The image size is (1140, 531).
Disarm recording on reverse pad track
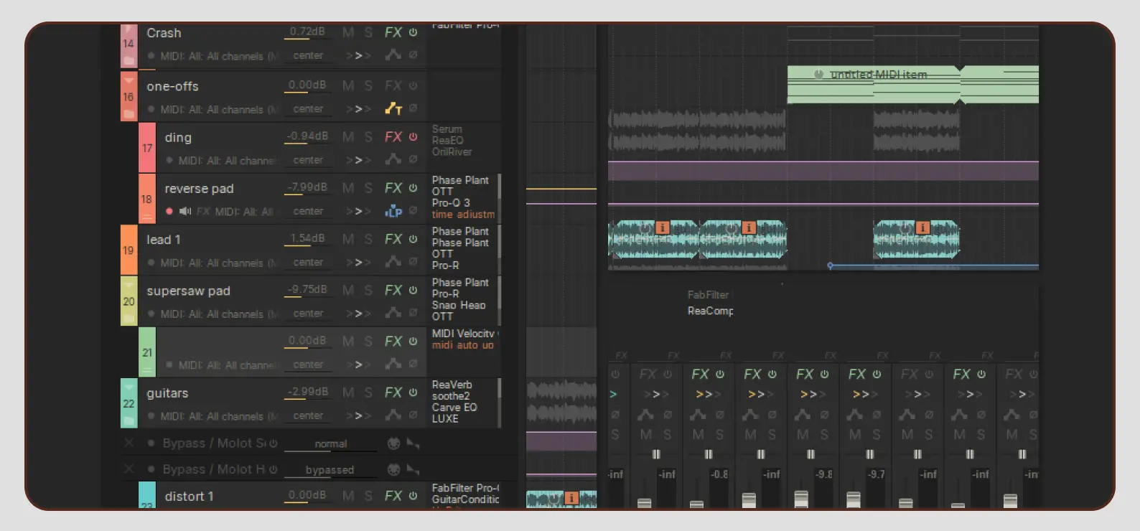169,211
